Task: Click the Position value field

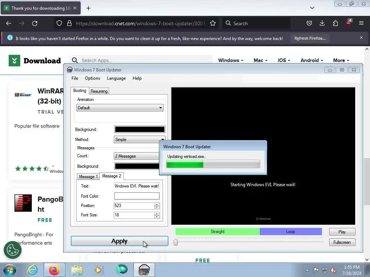Action: (134, 206)
